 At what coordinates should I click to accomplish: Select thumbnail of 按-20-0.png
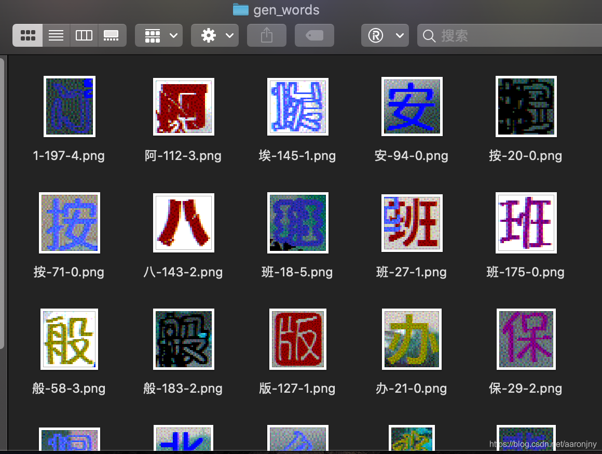point(526,106)
